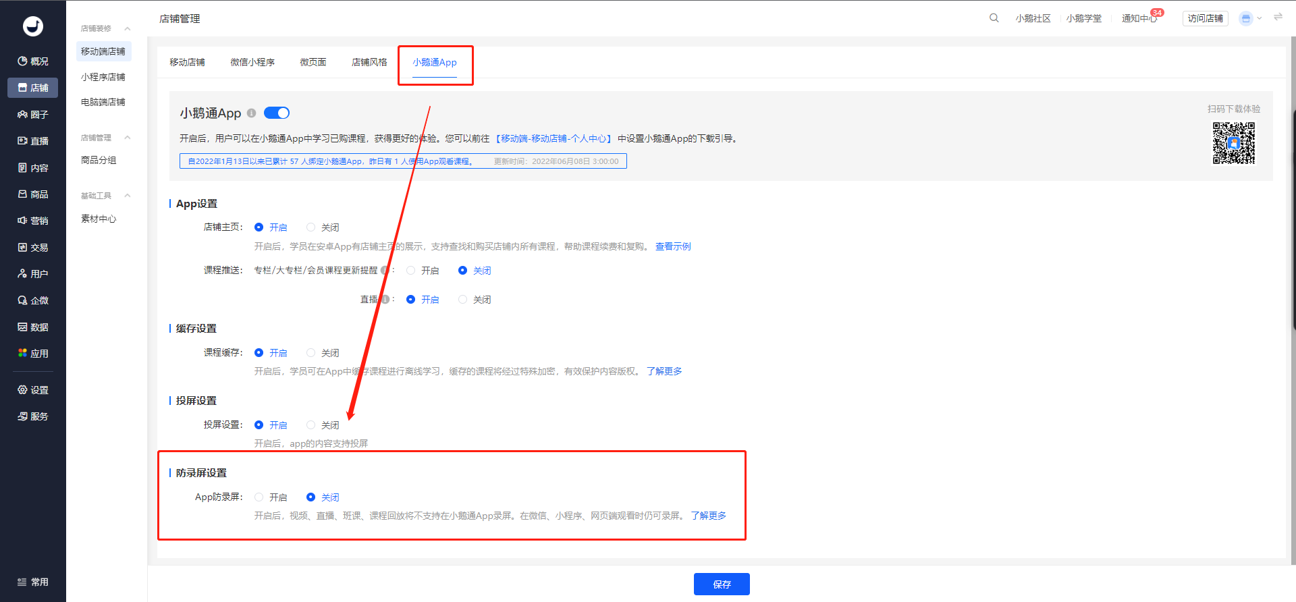Collapse the 店铺装修 menu group
1296x602 pixels.
(x=128, y=28)
